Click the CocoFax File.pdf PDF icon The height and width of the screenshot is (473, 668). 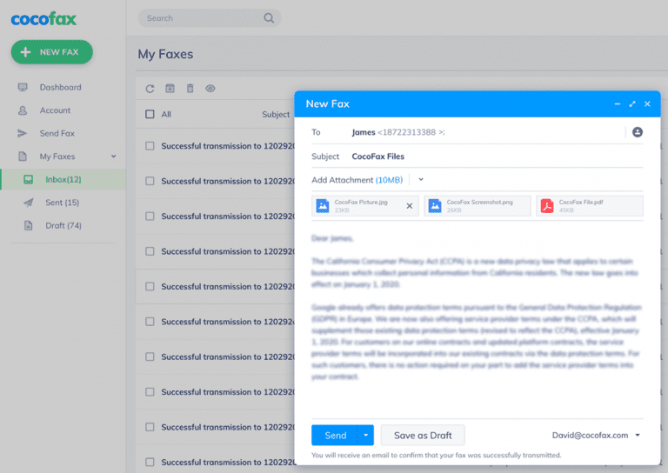pos(547,206)
